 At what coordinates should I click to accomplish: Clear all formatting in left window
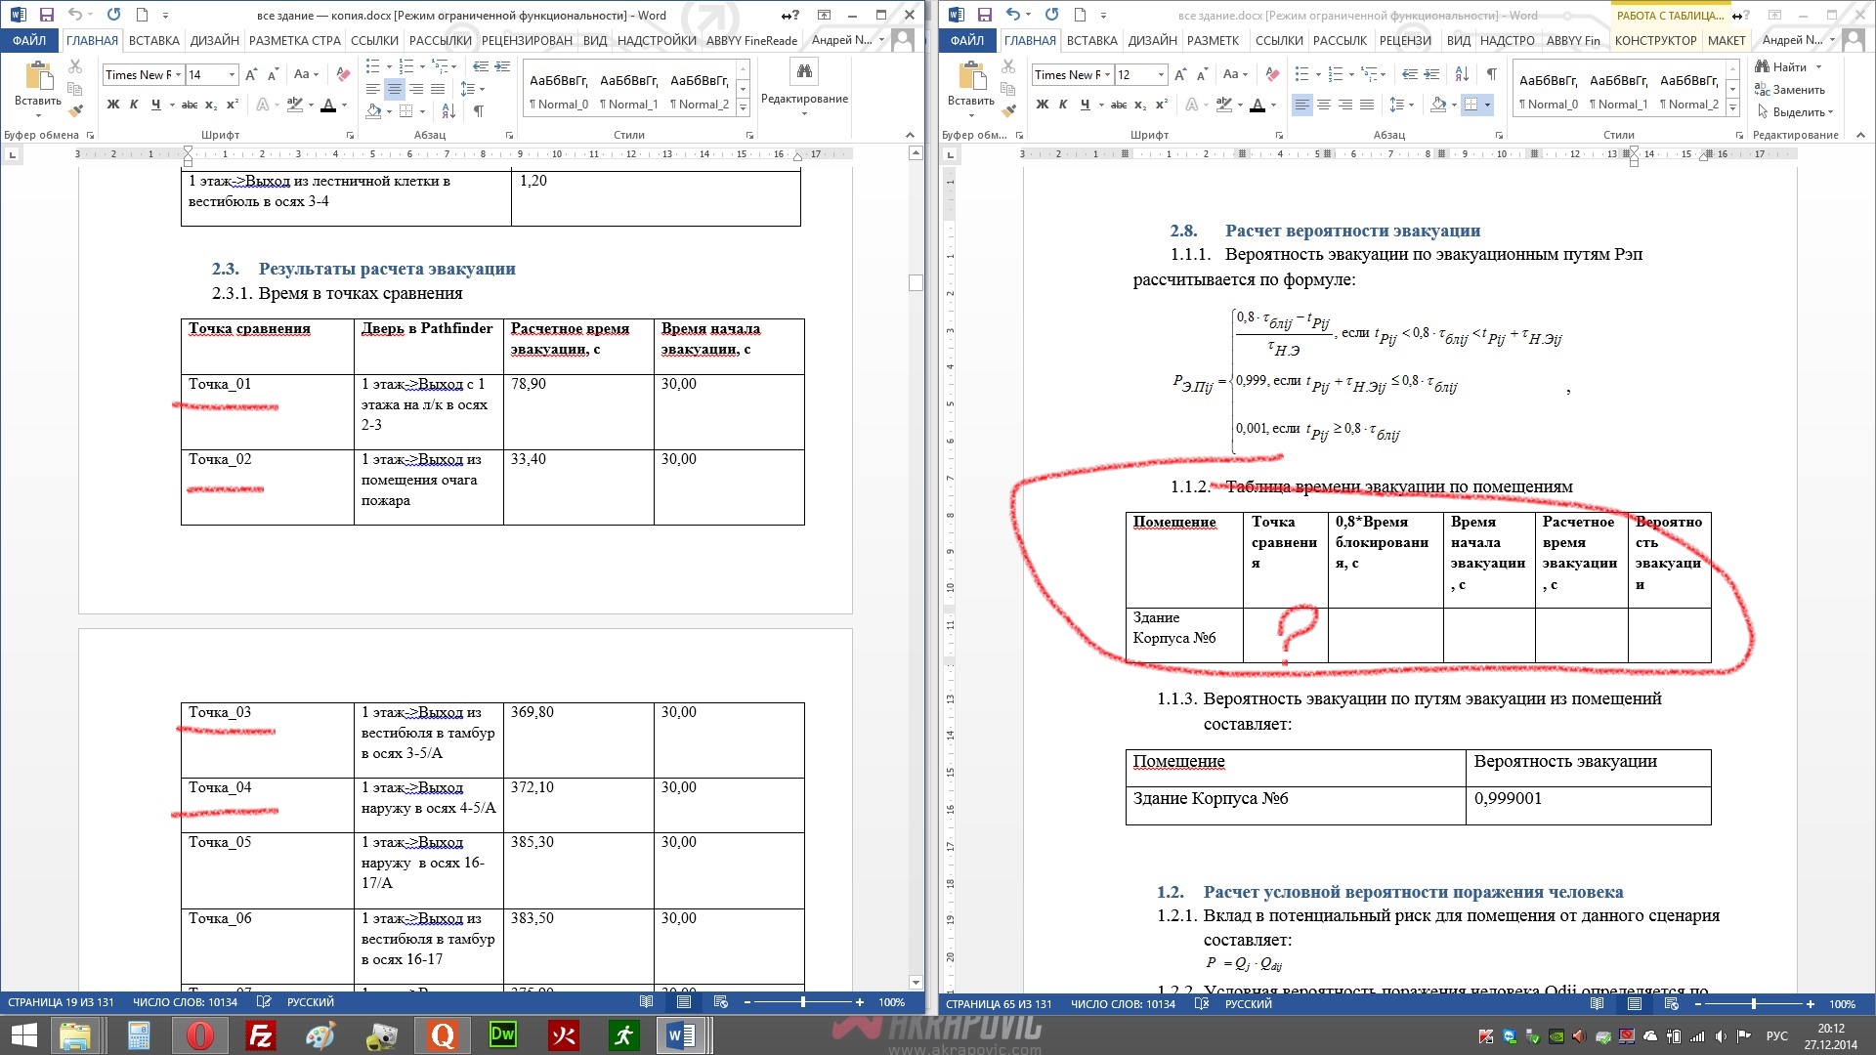(x=343, y=74)
